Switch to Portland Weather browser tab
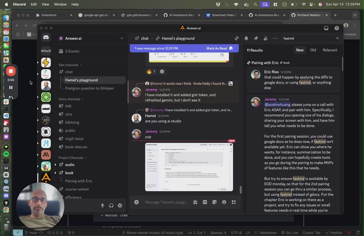Image resolution: width=364 pixels, height=236 pixels. (309, 15)
